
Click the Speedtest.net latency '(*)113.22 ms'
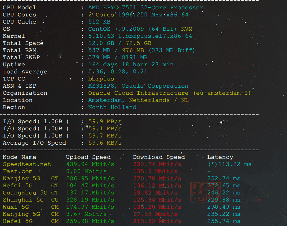point(229,164)
